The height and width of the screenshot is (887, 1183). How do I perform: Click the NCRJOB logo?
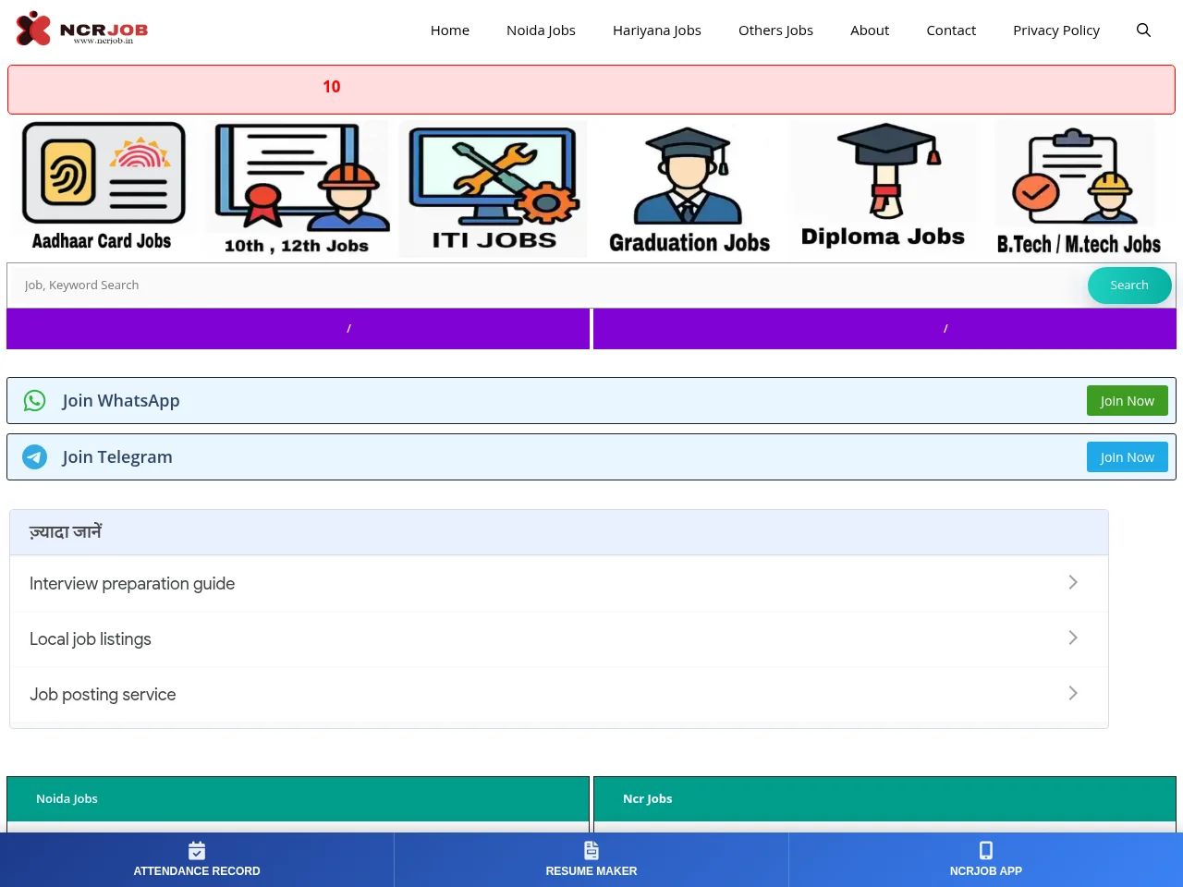click(82, 30)
